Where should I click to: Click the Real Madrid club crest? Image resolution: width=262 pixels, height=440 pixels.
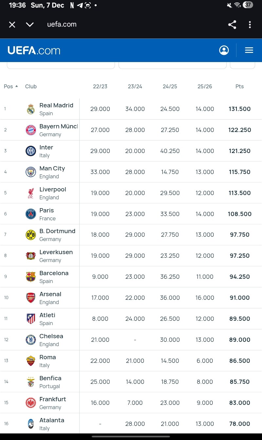point(31,109)
